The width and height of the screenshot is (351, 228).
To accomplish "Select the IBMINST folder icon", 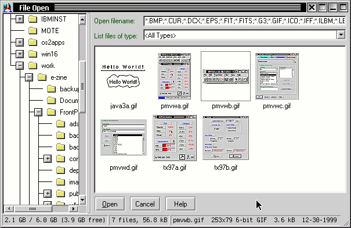I will [x=33, y=19].
